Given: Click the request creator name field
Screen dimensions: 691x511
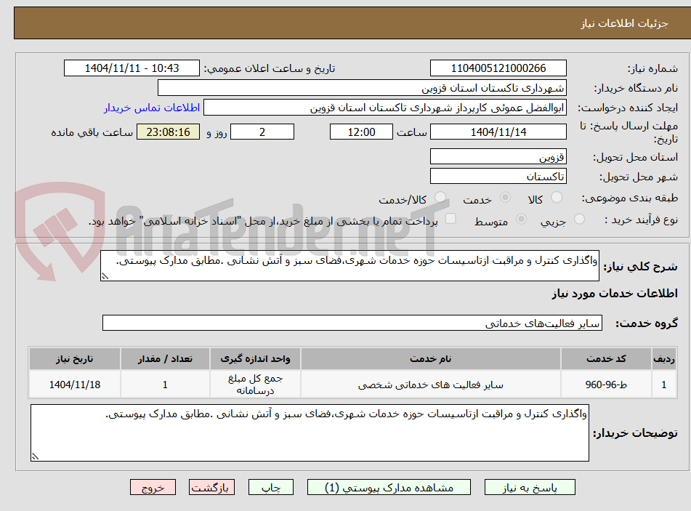Looking at the screenshot, I should click(x=384, y=108).
